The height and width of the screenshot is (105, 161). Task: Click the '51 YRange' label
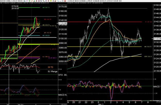click(x=53, y=72)
